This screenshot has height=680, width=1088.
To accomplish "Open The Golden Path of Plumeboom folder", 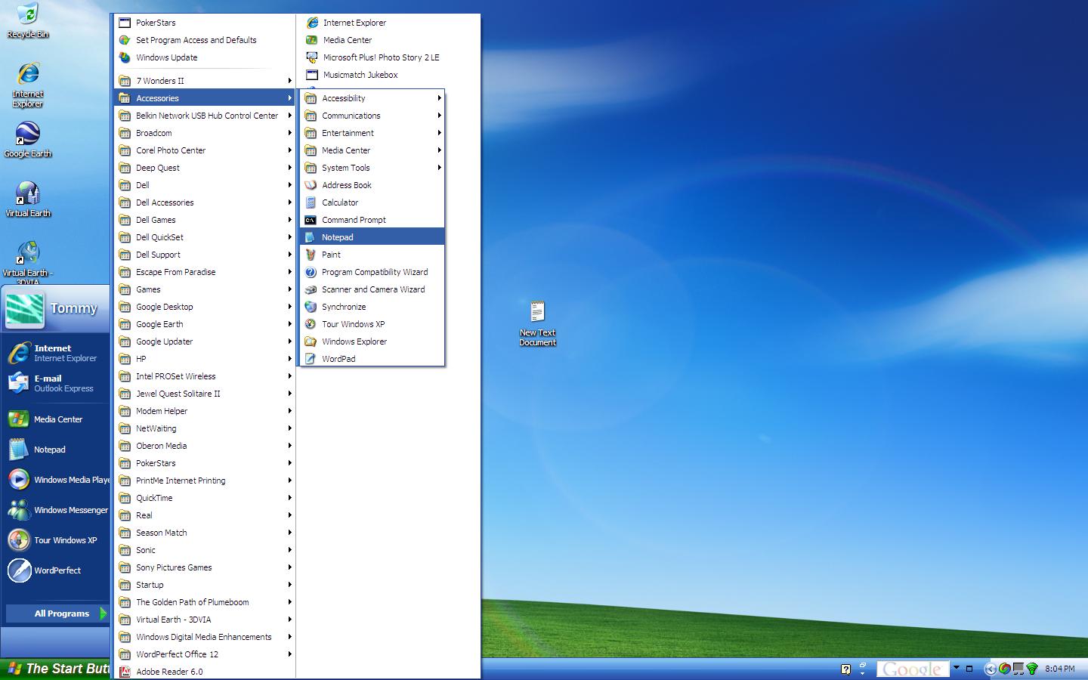I will pyautogui.click(x=205, y=602).
